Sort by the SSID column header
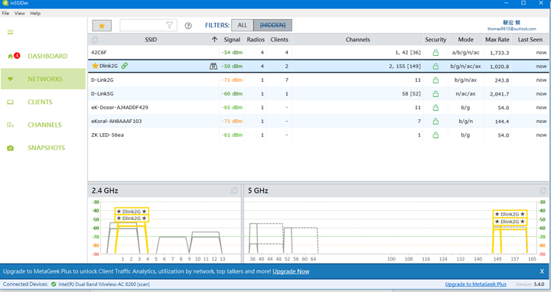551x292 pixels. [x=151, y=40]
